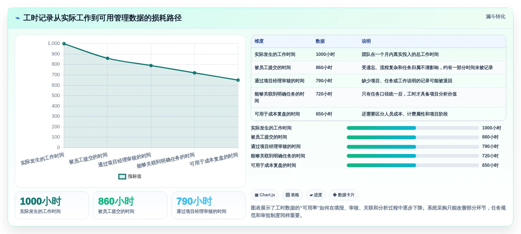Screen dimensions: 521x234
Task: Click the 团队在一个月内真实投入的总工作时间 description
Action: (400, 54)
